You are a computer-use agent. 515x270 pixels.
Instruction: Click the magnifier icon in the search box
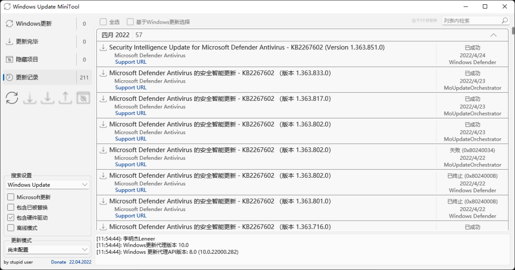[x=505, y=21]
